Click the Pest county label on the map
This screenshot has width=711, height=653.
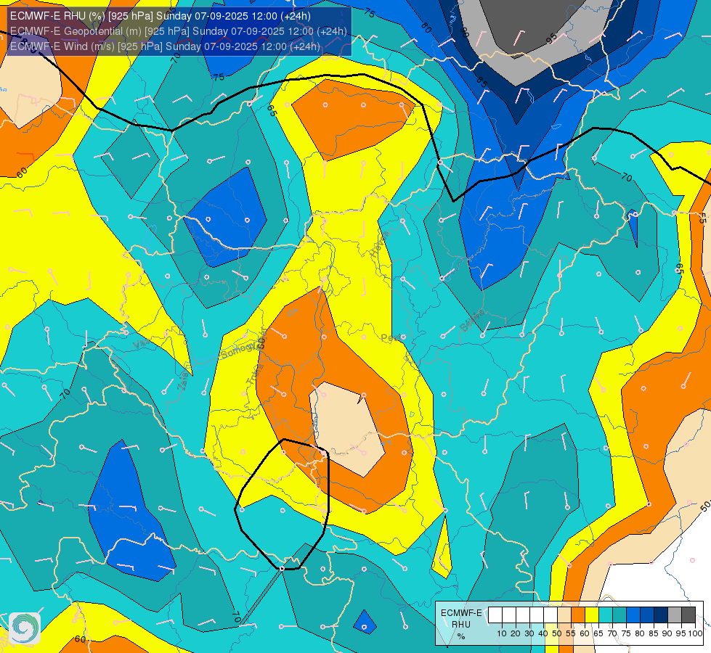point(390,338)
